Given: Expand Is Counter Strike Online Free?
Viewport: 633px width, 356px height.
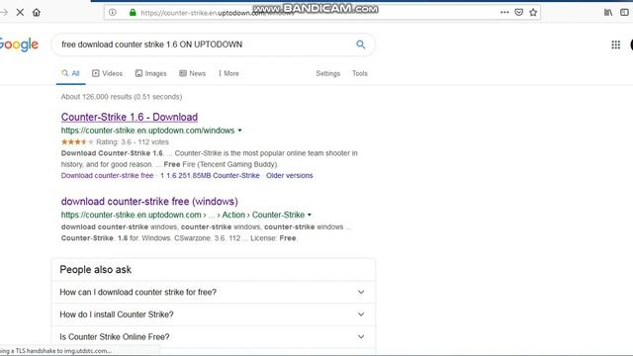Looking at the screenshot, I should [x=214, y=336].
